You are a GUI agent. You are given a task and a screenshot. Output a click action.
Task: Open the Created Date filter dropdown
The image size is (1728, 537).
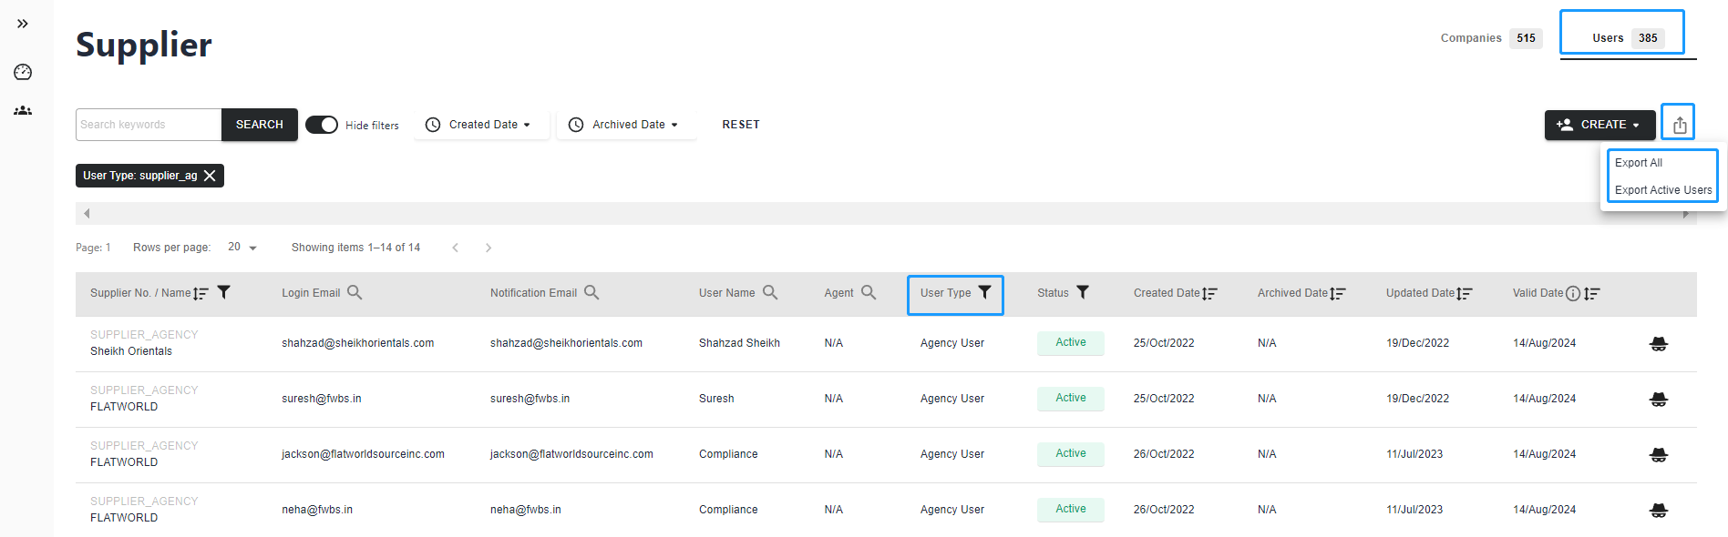[481, 125]
